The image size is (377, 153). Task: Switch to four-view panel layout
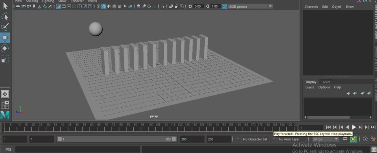[x=5, y=105]
